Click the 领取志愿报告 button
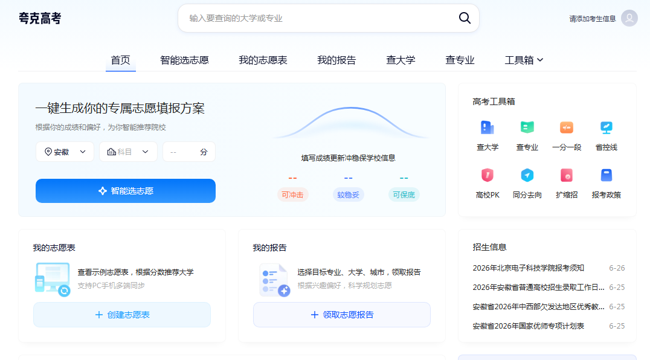Screen dimensions: 650x360 pyautogui.click(x=342, y=315)
